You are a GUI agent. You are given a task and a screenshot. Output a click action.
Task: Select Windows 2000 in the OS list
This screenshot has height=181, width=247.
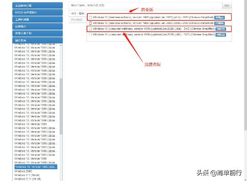click(23, 171)
